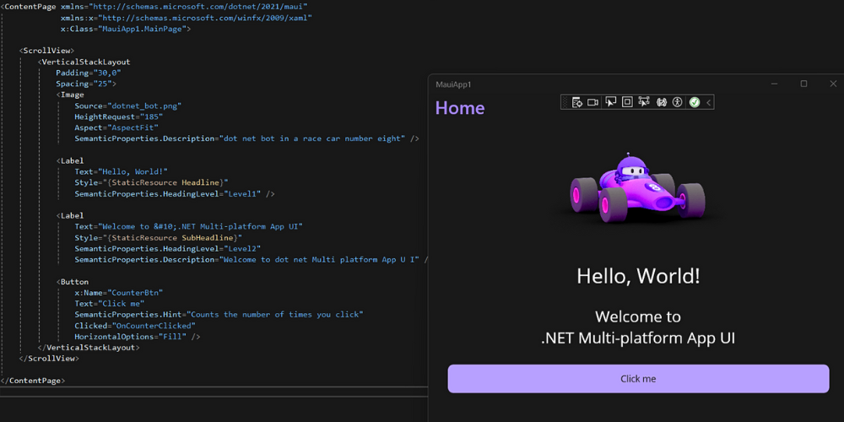Click Text="Hello, World!" in code
Screen dimensions: 844x422
pyautogui.click(x=121, y=171)
